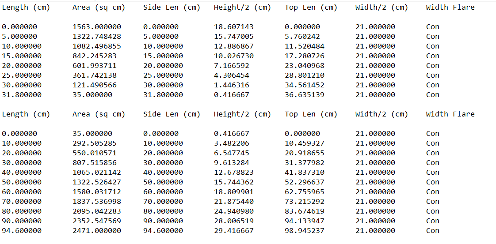Select the Height/2 value 6.547745
This screenshot has width=496, height=244.
point(232,154)
